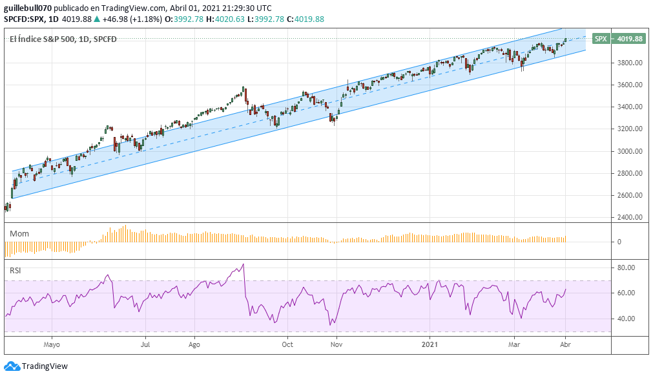
Task: Click the 'El índice S&P 500, 1D, SPCFD' chart title
Action: (x=63, y=39)
